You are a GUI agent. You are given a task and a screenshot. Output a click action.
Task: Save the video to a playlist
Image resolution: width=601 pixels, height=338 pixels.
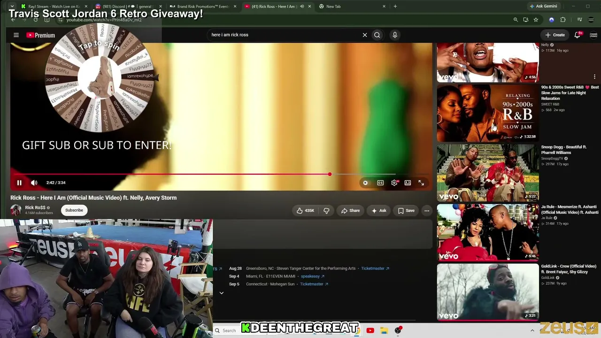[406, 211]
